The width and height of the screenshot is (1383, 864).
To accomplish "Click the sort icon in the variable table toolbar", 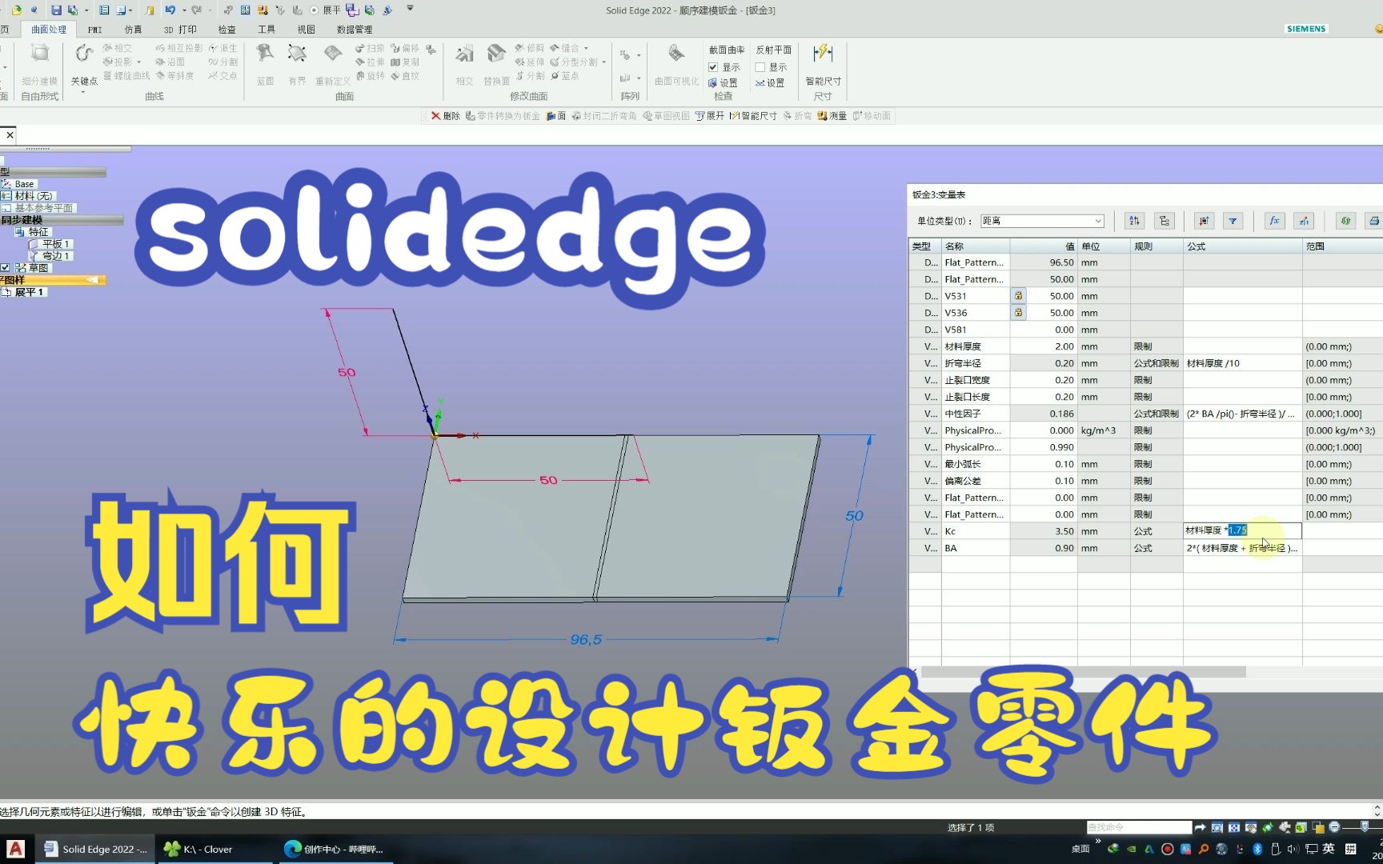I will click(x=1134, y=221).
